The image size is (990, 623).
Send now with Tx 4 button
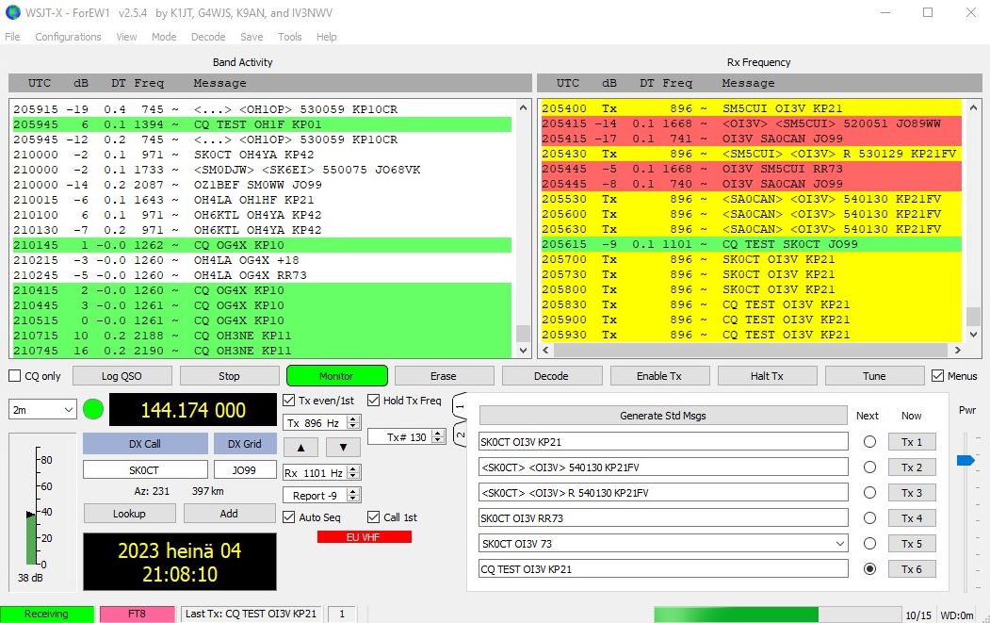(912, 518)
